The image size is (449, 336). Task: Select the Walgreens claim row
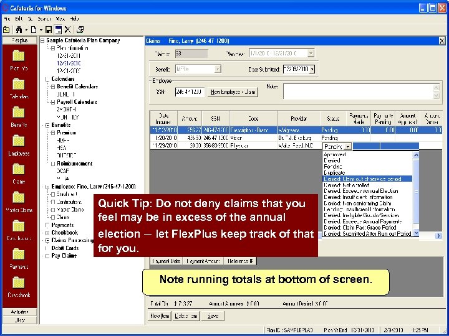point(296,130)
